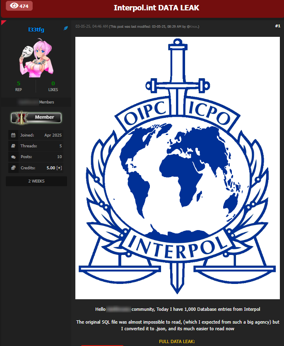Open the #1 post permalink

[x=278, y=26]
